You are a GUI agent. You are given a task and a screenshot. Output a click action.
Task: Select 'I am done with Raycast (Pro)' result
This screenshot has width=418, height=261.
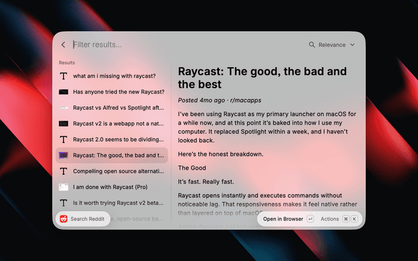point(112,187)
